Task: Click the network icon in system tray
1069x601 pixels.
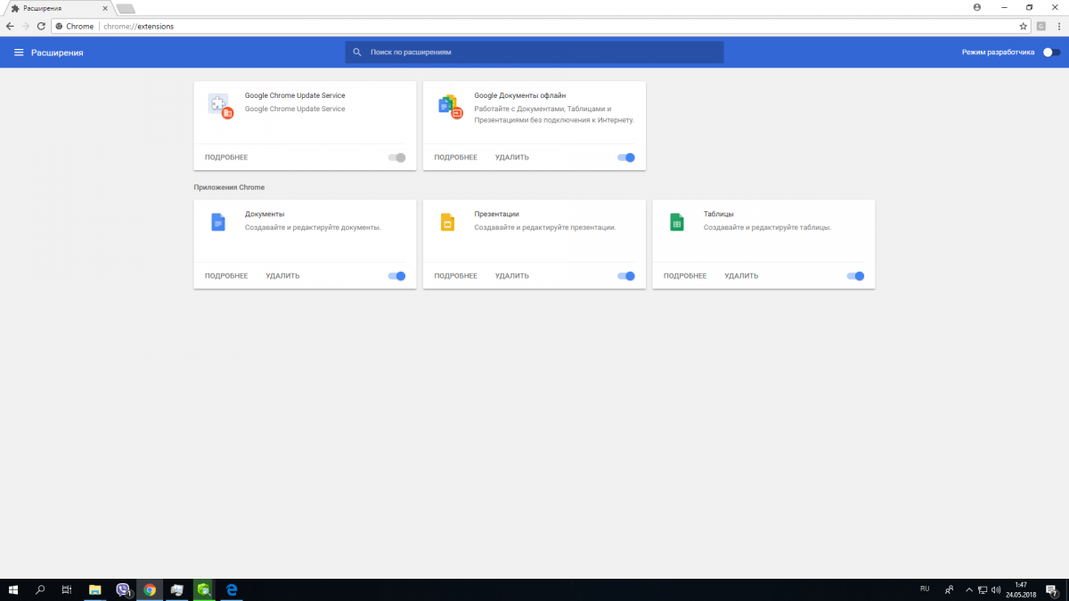Action: coord(982,589)
